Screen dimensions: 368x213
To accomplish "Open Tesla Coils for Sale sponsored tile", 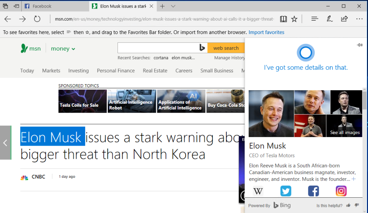I will [x=82, y=101].
